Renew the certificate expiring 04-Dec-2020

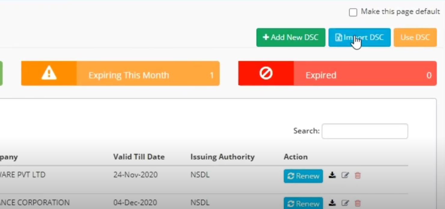(303, 203)
